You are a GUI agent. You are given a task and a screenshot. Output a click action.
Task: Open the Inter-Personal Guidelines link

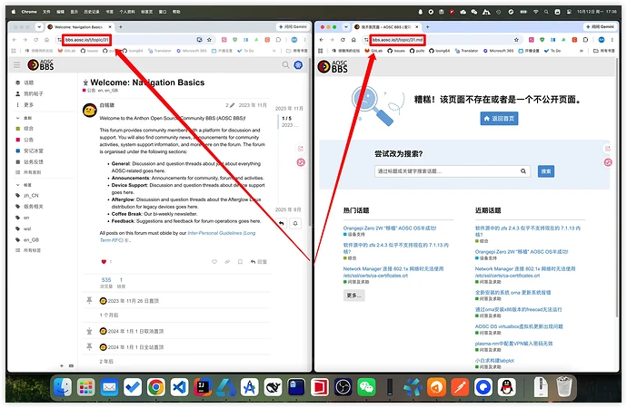(x=177, y=237)
